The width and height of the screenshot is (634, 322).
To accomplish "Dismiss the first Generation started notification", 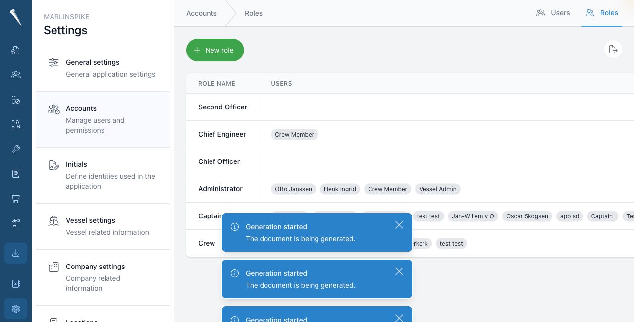I will click(399, 225).
